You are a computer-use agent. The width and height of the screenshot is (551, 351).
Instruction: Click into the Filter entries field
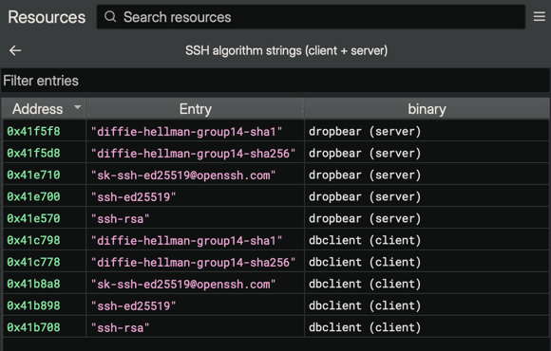point(275,81)
